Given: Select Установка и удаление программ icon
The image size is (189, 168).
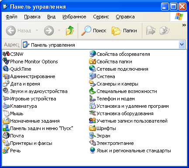Looking at the screenshot, I should pos(93,106).
